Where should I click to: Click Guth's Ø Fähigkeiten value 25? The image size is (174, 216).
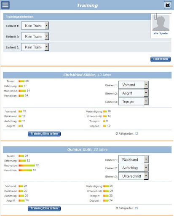click(x=137, y=208)
